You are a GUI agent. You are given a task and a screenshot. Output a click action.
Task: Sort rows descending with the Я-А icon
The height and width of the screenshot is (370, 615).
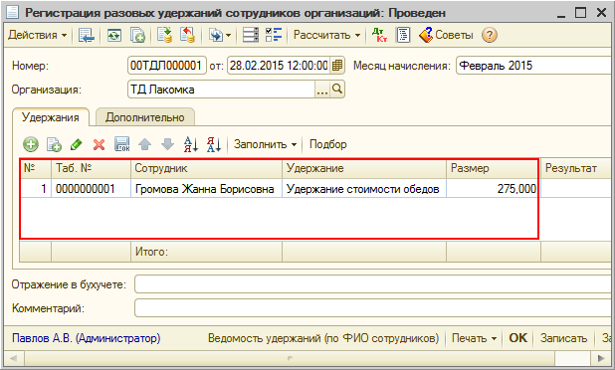point(214,144)
